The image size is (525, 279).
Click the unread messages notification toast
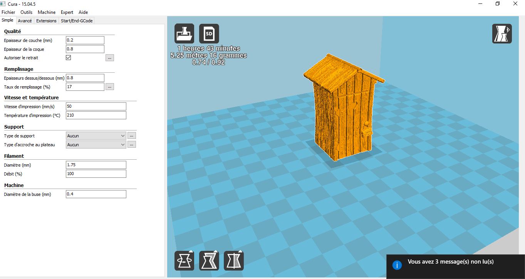click(x=456, y=266)
